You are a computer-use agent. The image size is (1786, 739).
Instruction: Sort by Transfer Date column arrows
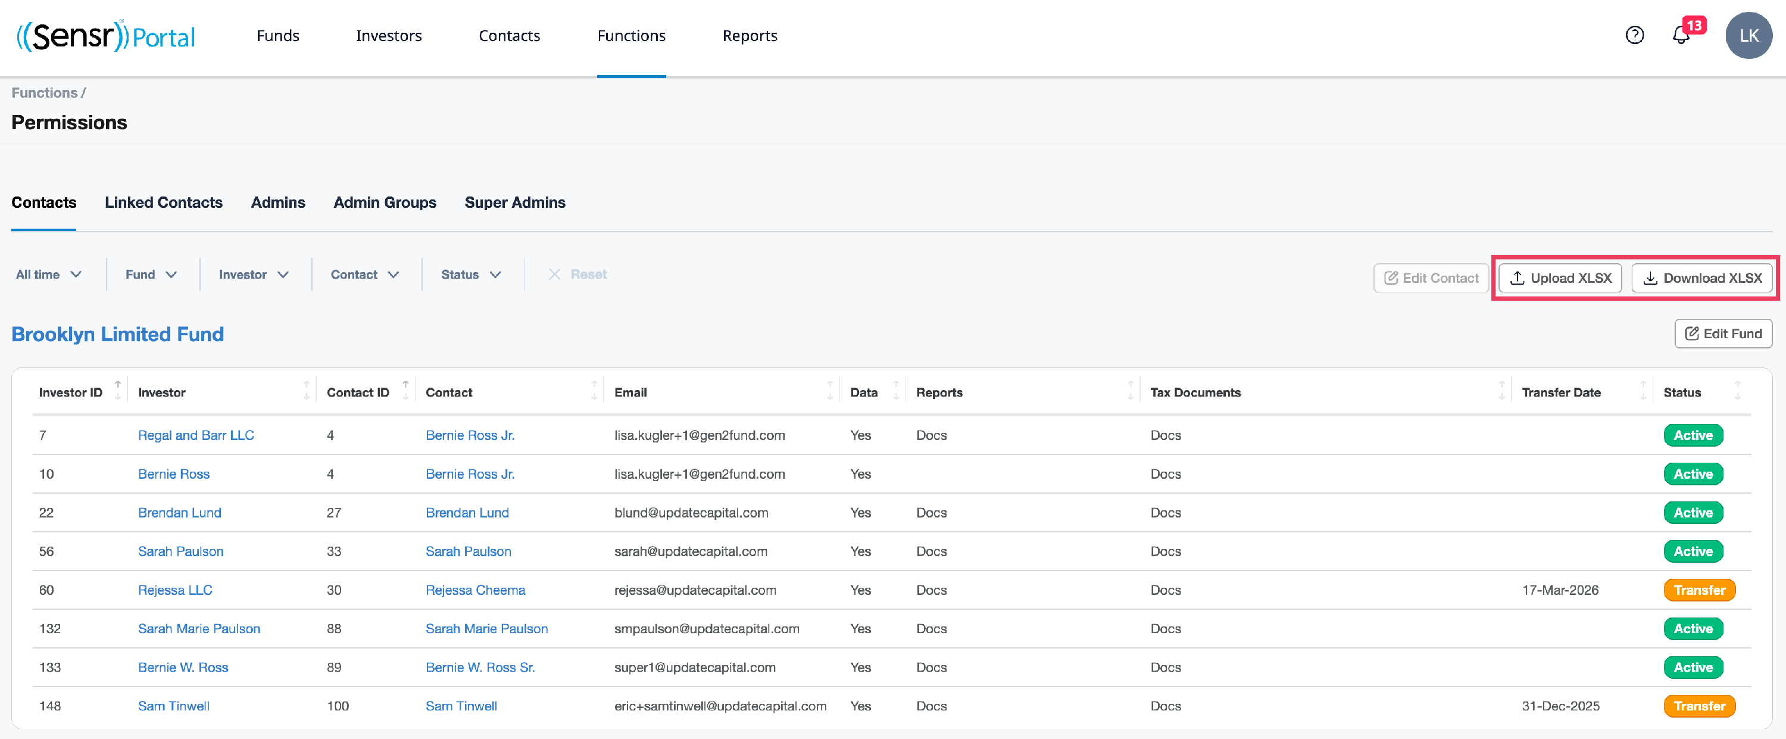(x=1643, y=391)
